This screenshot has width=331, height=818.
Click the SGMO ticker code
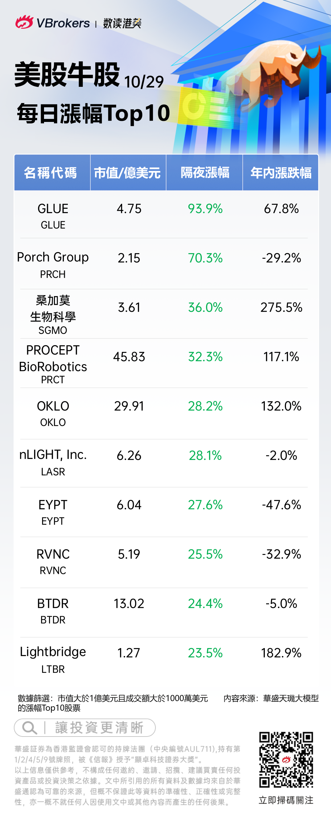coord(53,330)
